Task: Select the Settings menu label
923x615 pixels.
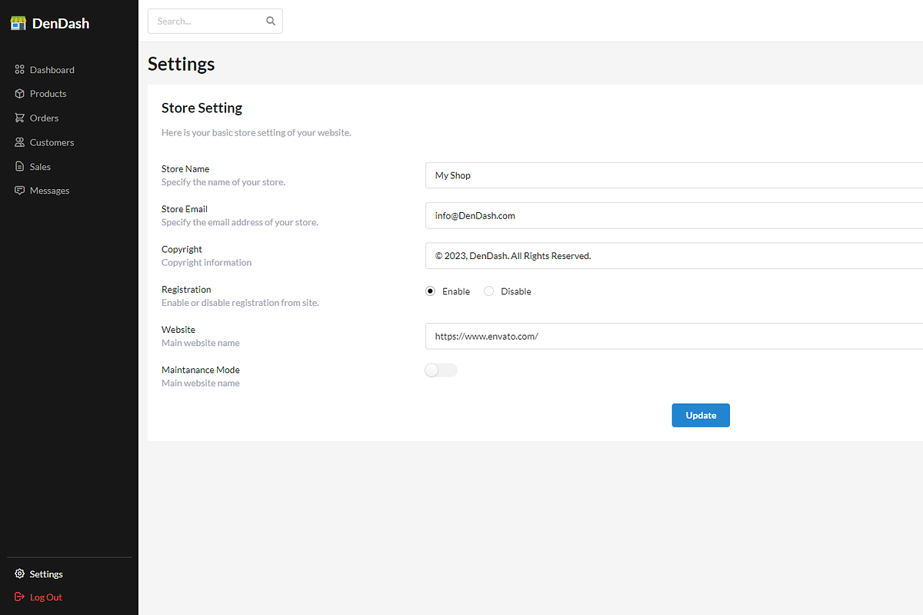Action: (46, 574)
